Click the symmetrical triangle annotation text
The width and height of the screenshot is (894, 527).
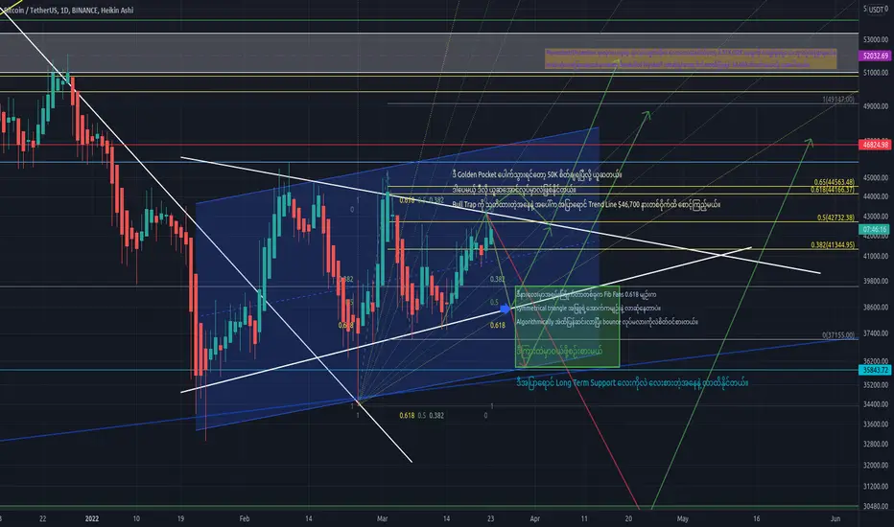pos(588,309)
